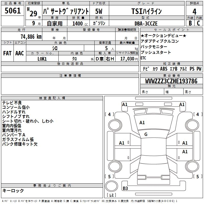Image resolution: width=204 pixels, height=204 pixels.
Task: Click the model code DBA-3CCZE
Action: (x=146, y=23)
